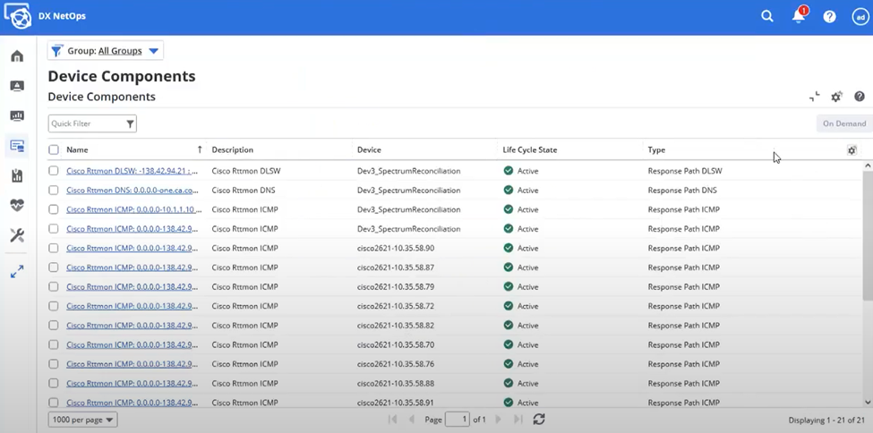Sort by the Device column header

point(369,149)
